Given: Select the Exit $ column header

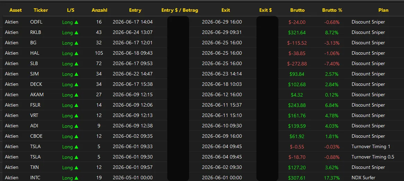Looking at the screenshot, I should point(266,10).
